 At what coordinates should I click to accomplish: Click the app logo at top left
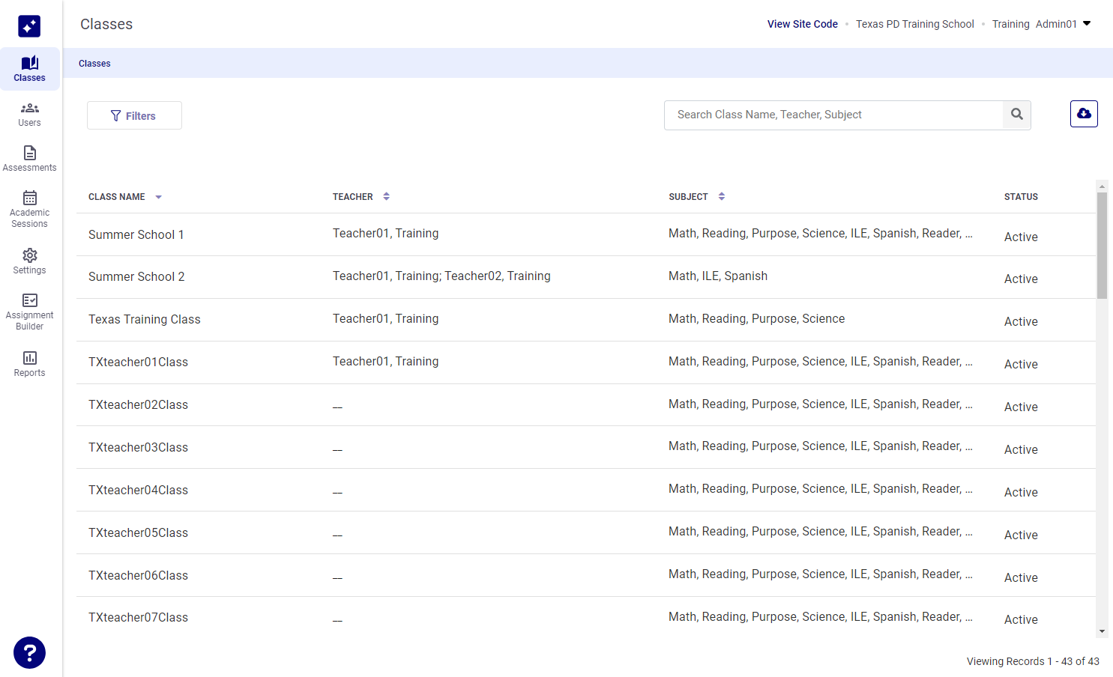click(x=29, y=25)
